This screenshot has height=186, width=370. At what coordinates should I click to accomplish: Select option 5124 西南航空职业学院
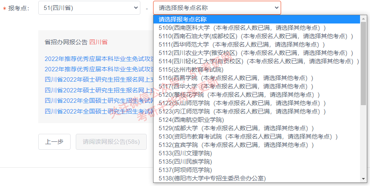click(257, 120)
